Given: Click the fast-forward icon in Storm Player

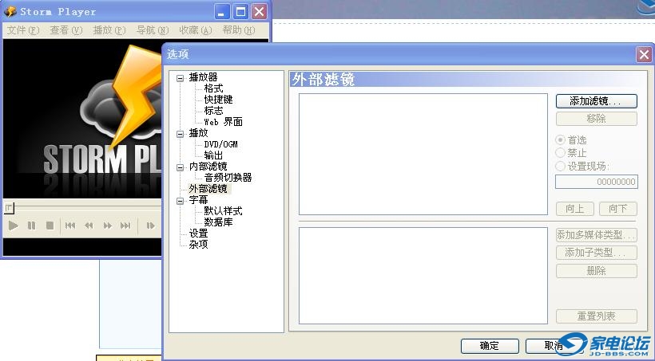Looking at the screenshot, I should (x=107, y=226).
